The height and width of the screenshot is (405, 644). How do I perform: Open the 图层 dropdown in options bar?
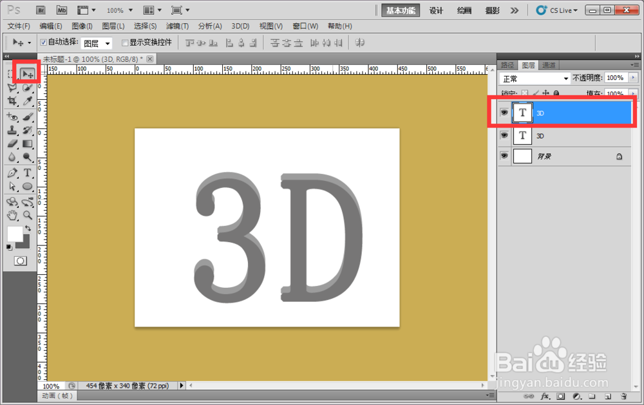[x=97, y=42]
